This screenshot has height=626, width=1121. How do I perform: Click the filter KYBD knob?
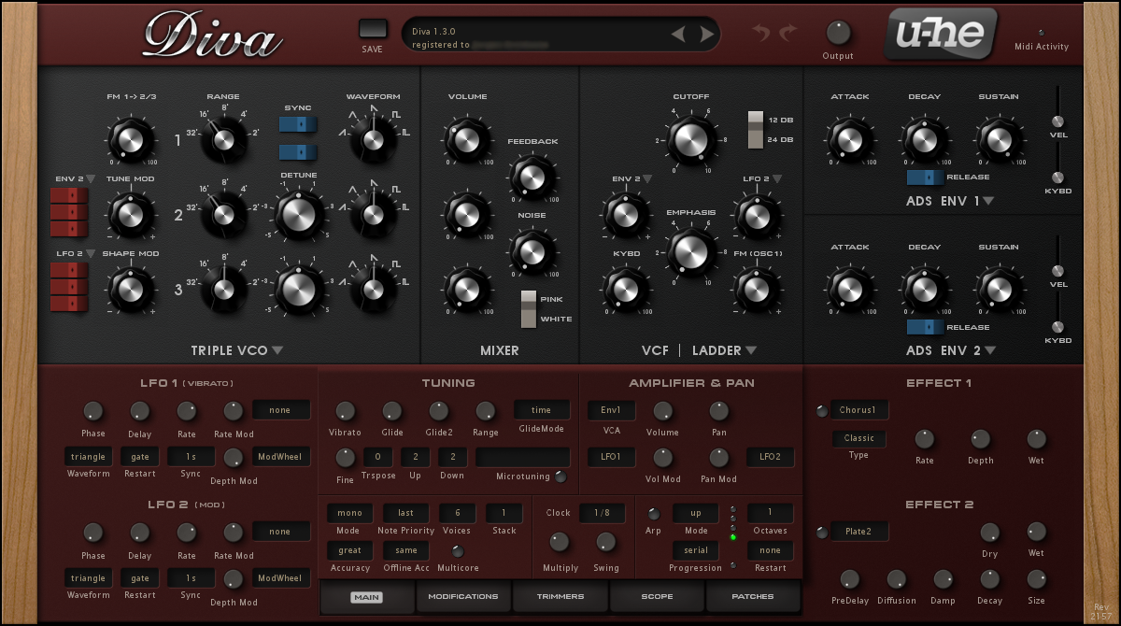coord(625,289)
